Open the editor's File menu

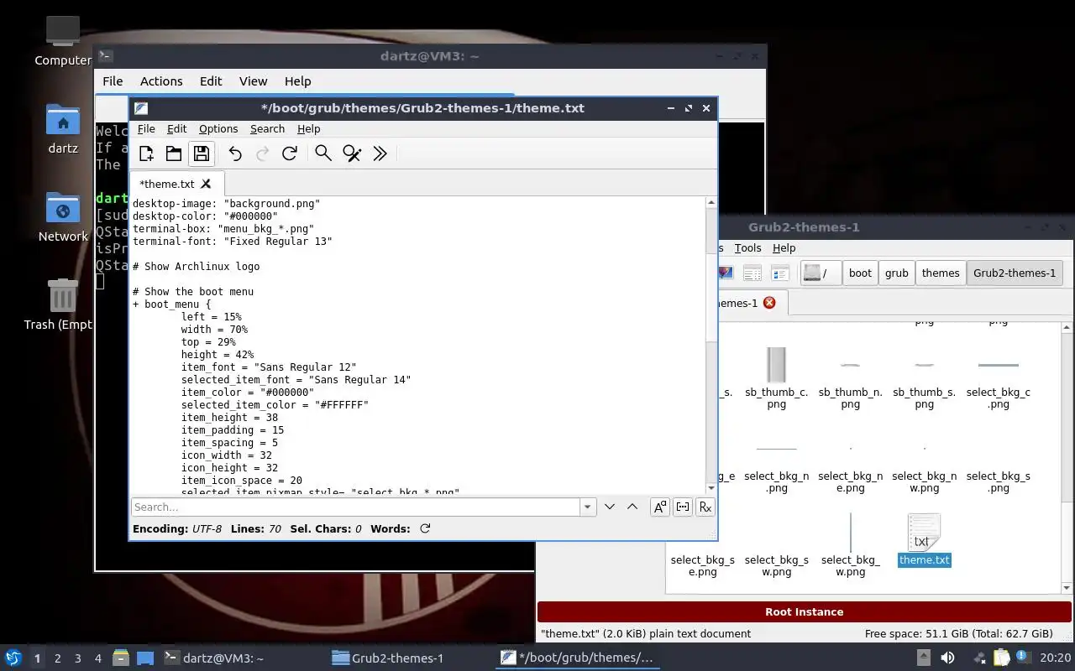(146, 128)
